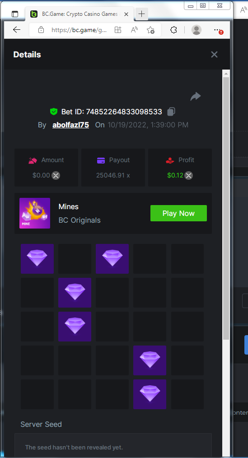Open browser Settings and more menu

coord(217,30)
